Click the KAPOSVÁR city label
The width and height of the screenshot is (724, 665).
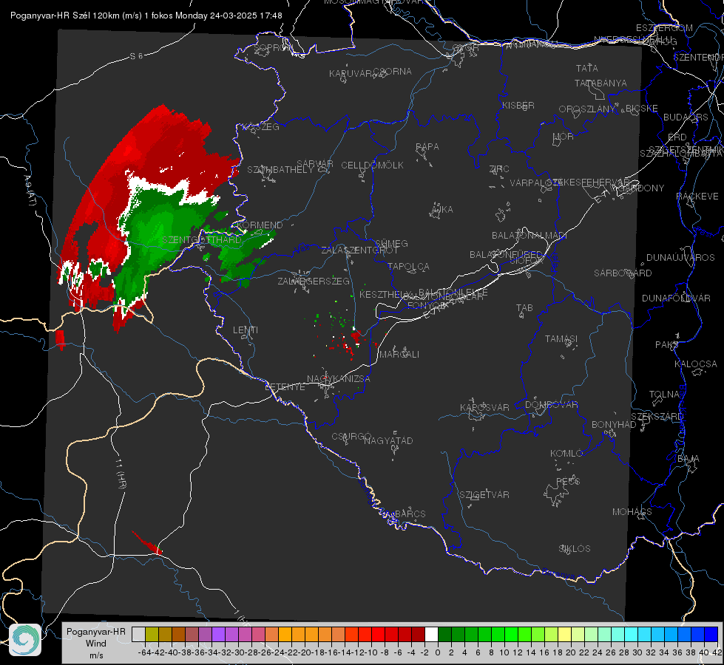(x=484, y=407)
